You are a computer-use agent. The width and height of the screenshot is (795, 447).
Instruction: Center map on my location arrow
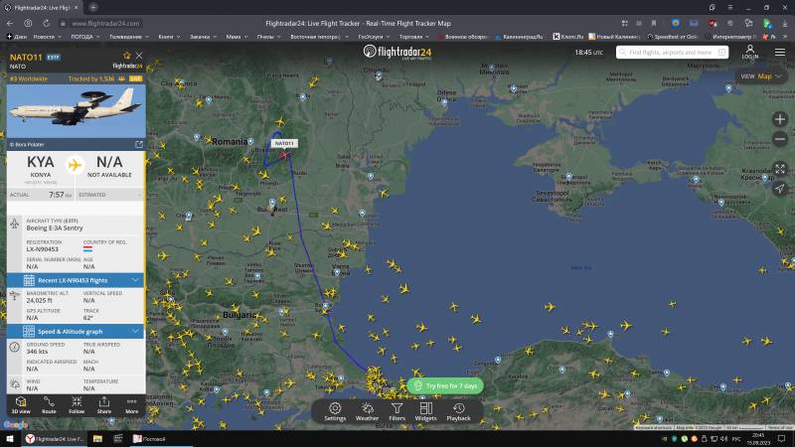pos(780,189)
